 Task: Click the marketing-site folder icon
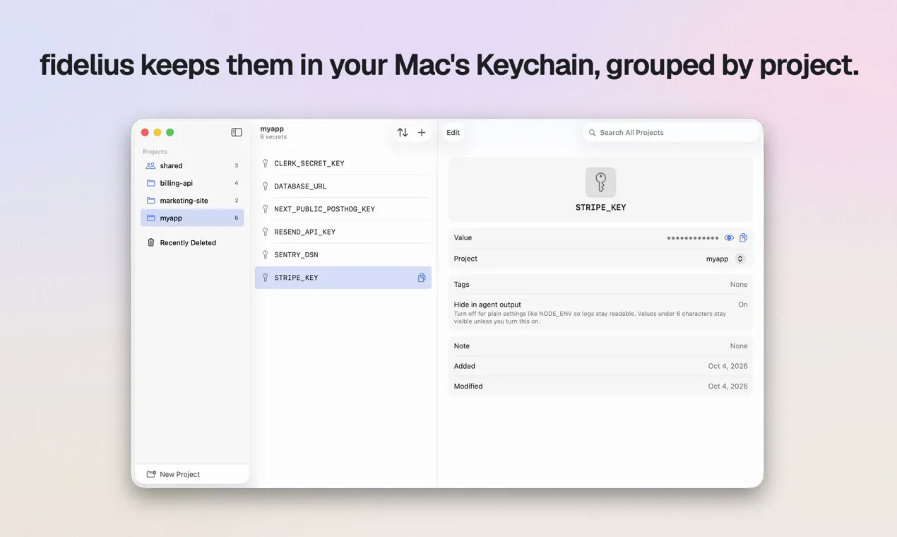point(150,201)
